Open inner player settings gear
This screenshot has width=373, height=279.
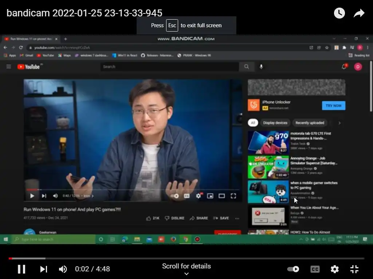click(x=199, y=196)
